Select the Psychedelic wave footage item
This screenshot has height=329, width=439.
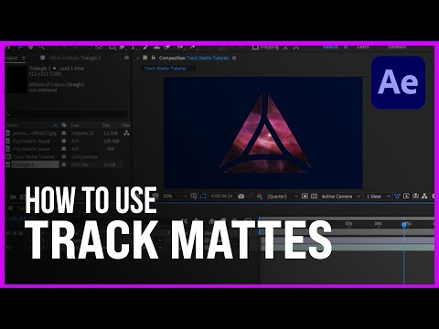point(31,149)
